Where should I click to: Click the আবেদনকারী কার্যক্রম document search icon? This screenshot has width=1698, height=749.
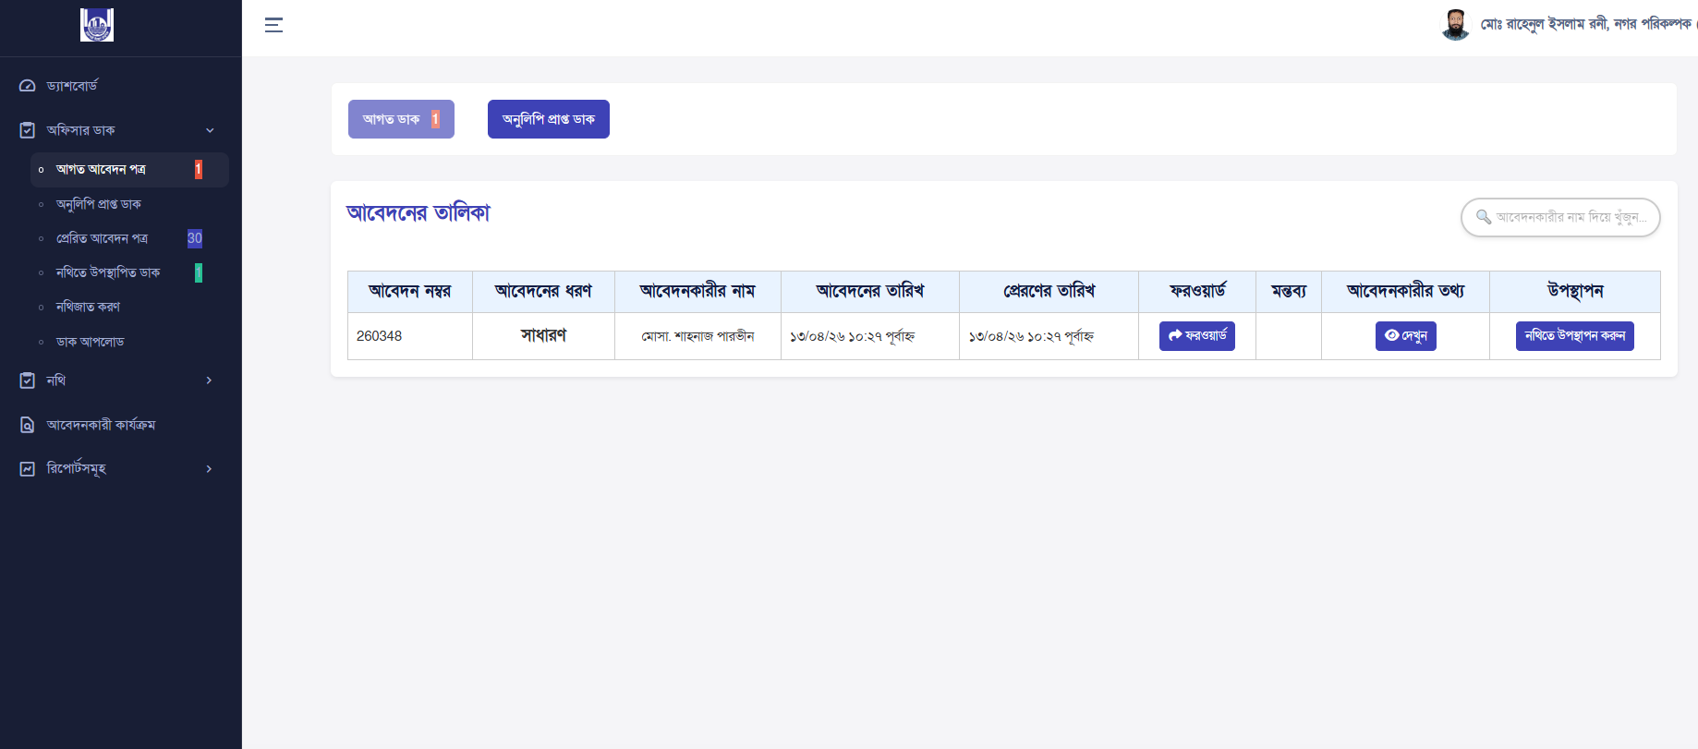pyautogui.click(x=28, y=425)
